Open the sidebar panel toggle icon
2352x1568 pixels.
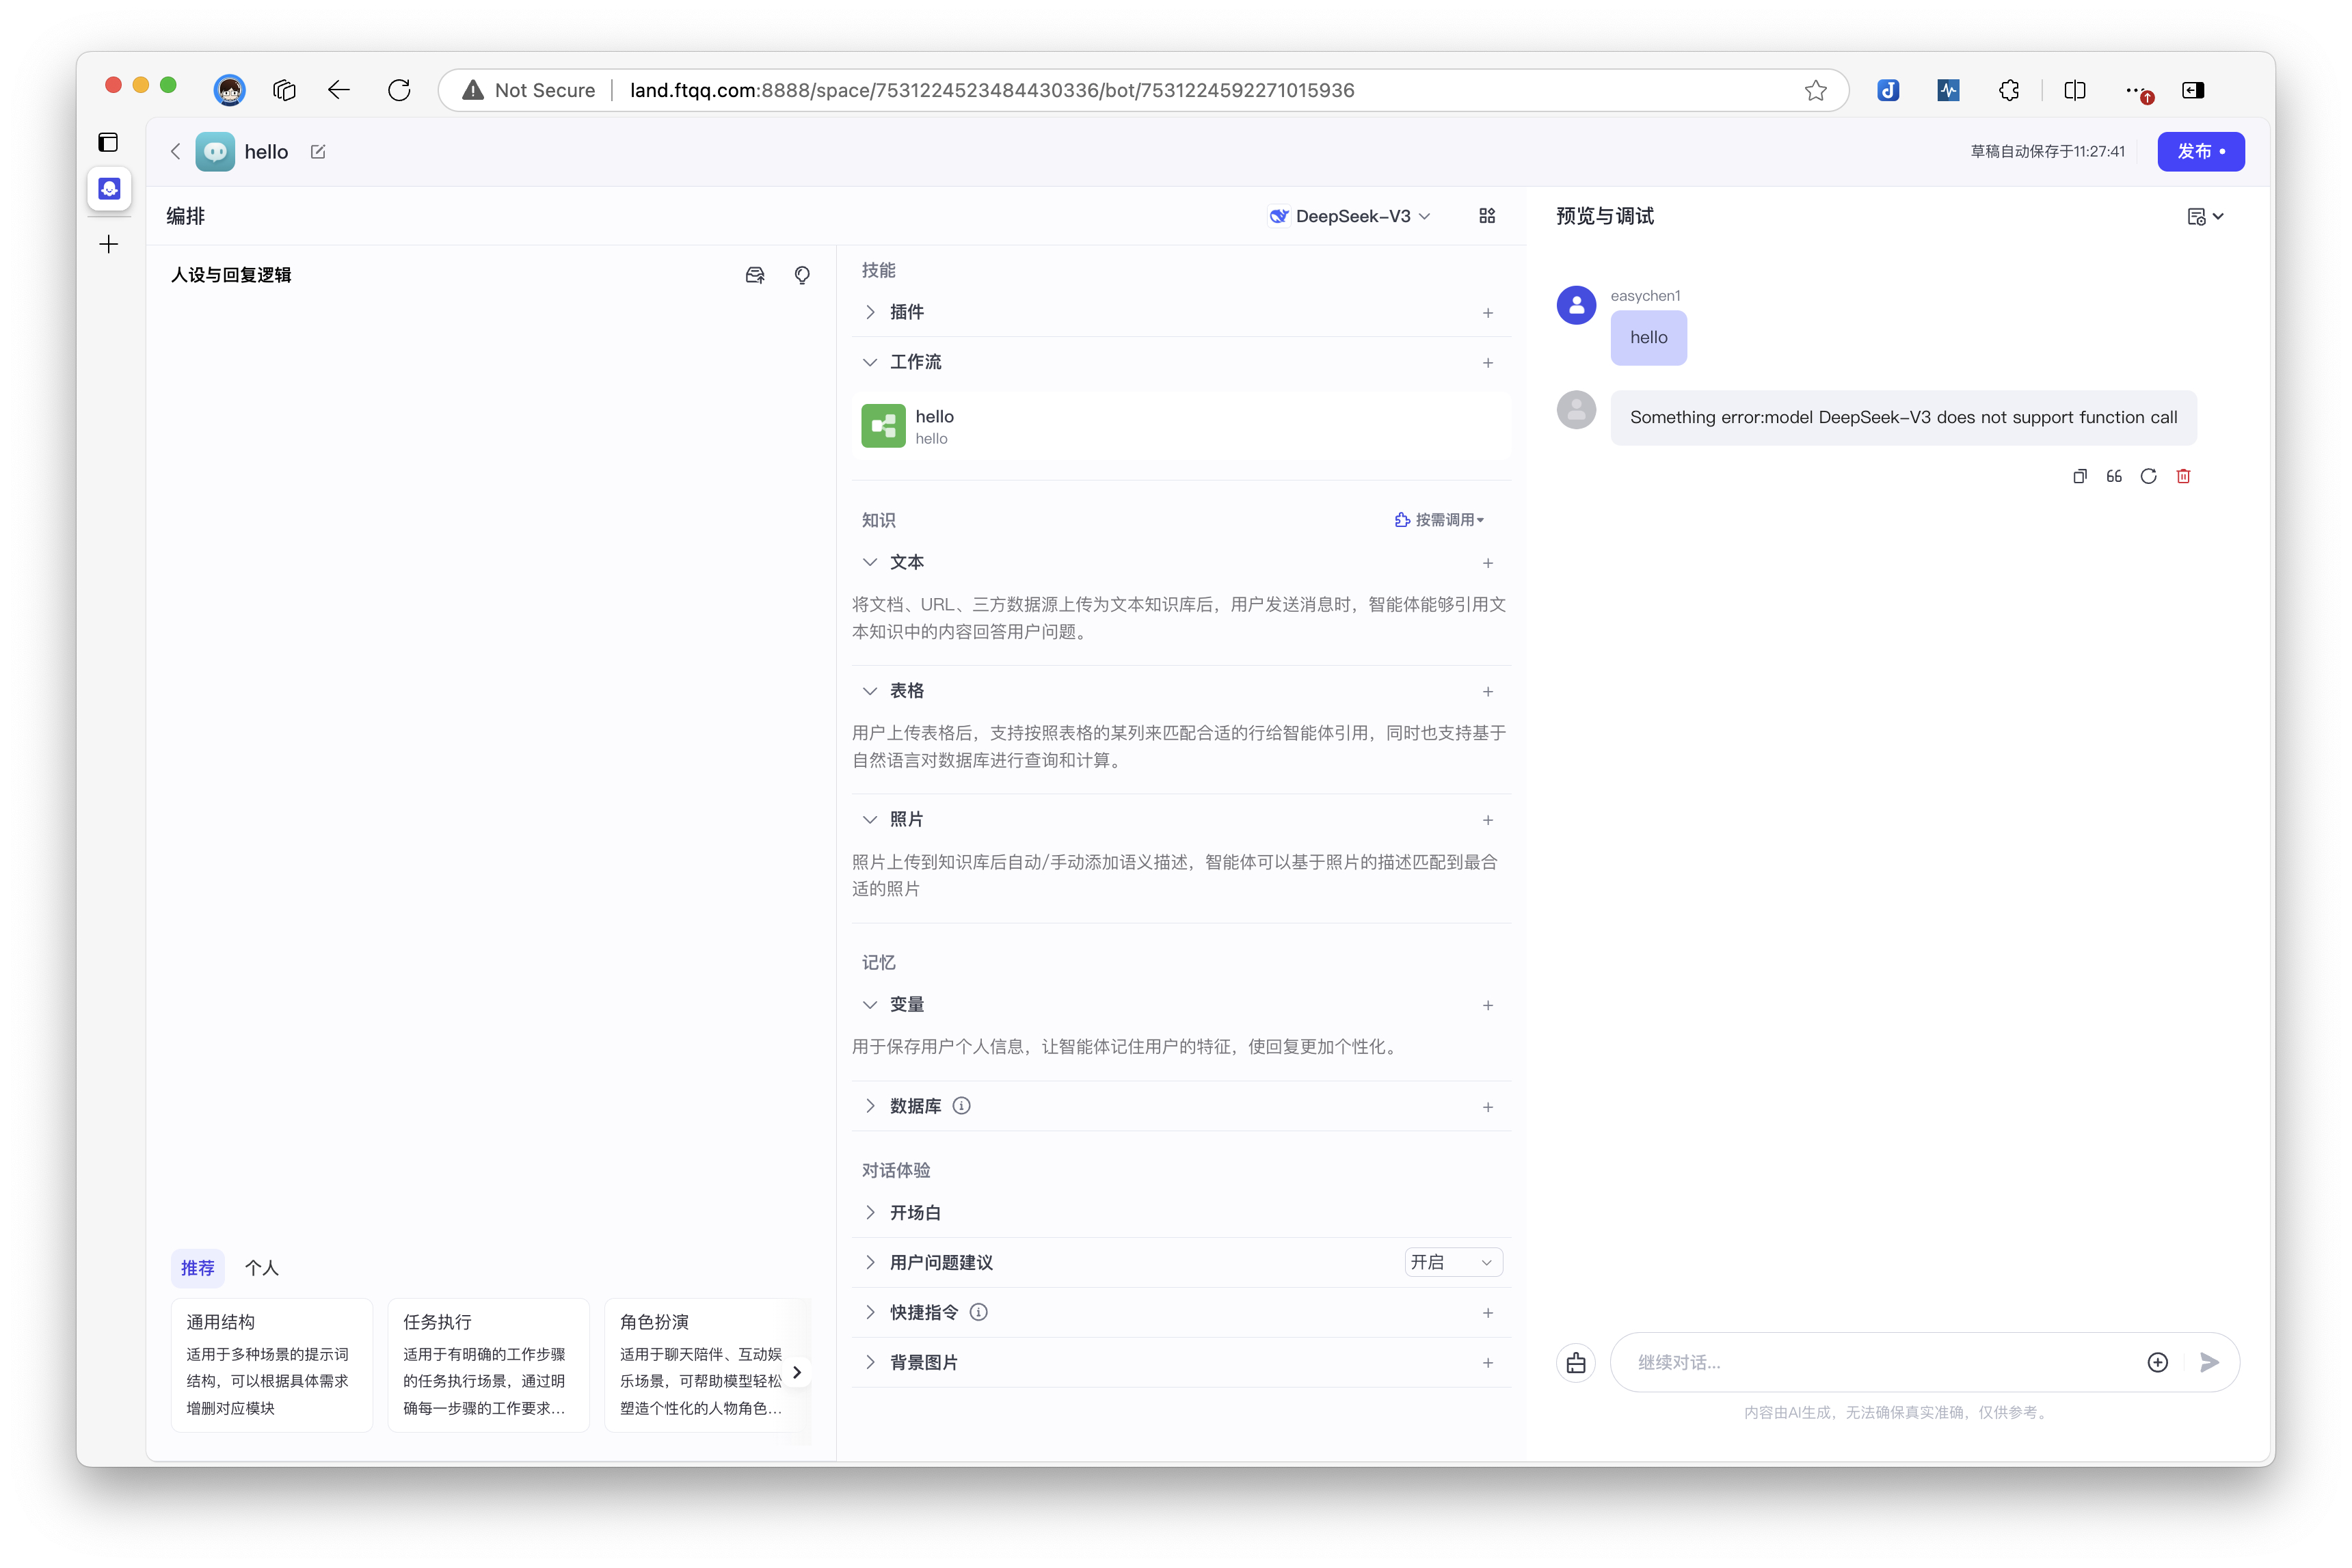108,142
